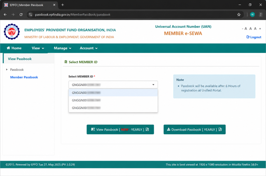Click Universal Account Number (UAN) heading
The width and height of the screenshot is (266, 176).
(183, 27)
